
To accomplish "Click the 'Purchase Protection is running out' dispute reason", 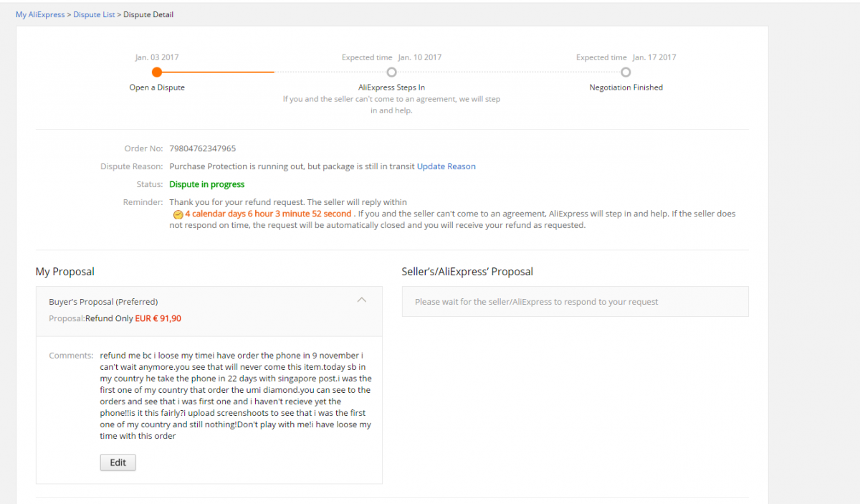I will tap(292, 166).
